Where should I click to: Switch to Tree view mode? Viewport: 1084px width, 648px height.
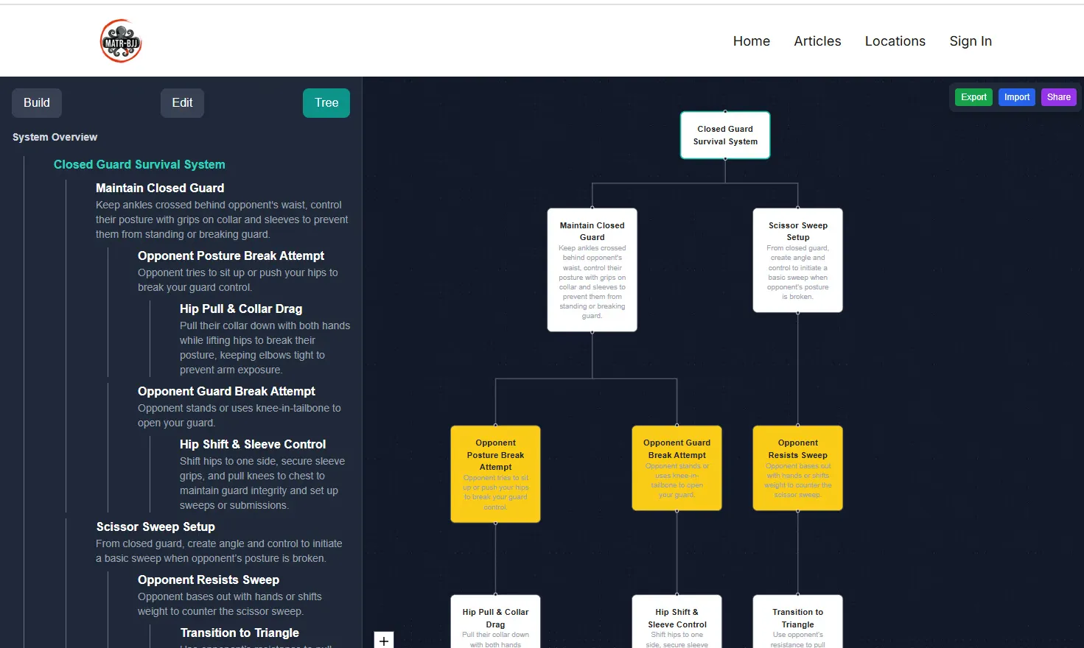pos(326,103)
